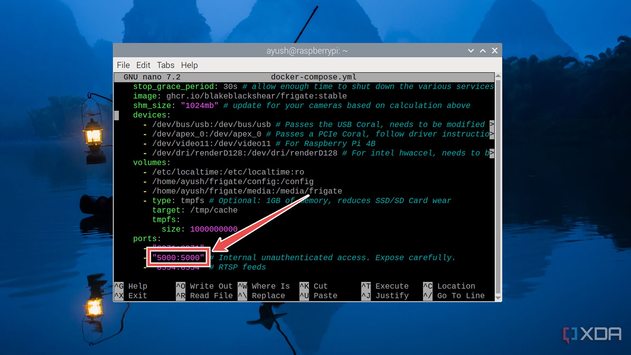
Task: Click the maximize chevron on the terminal window
Action: click(x=482, y=50)
